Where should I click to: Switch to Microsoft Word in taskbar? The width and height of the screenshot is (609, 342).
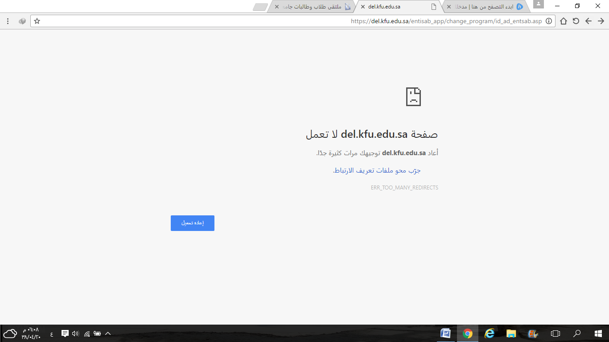[445, 334]
